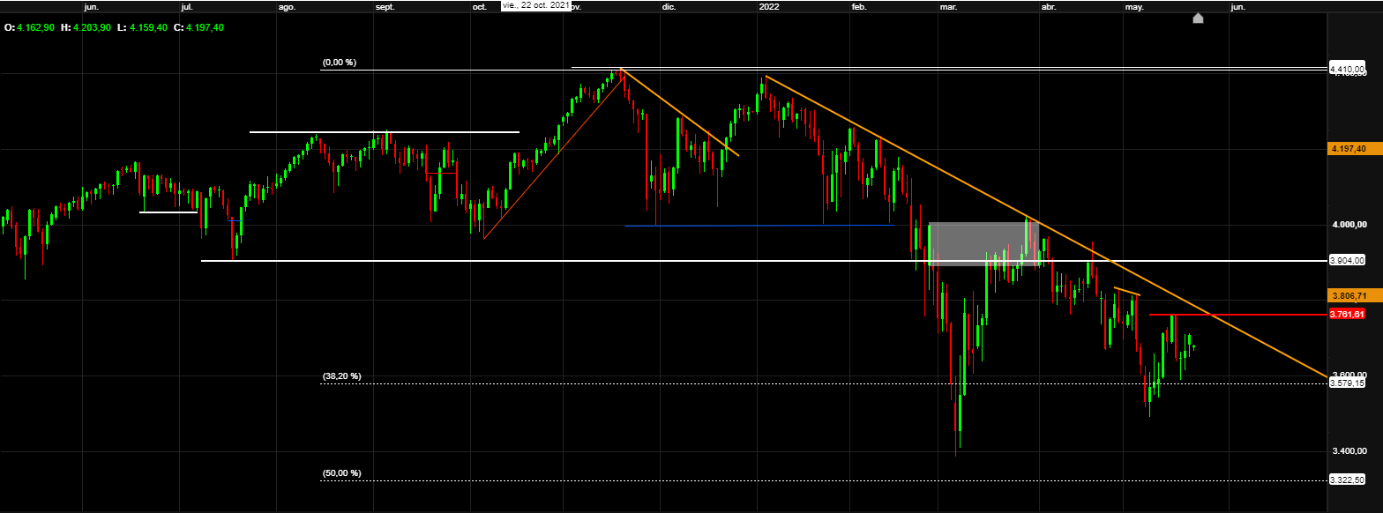Click the 3.579,15 Fibonacci price tag
Screen dimensions: 1383x513
pyautogui.click(x=1347, y=383)
